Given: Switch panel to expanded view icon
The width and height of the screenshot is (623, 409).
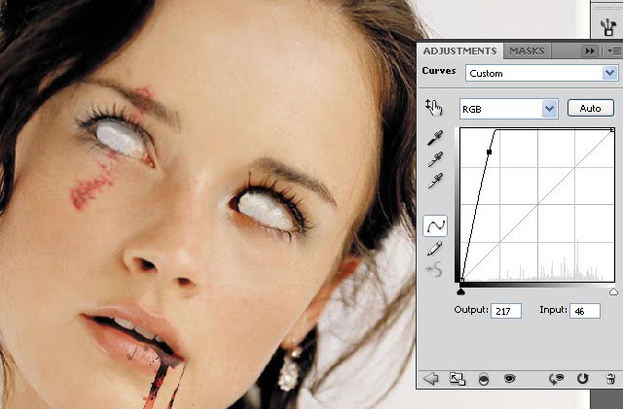Looking at the screenshot, I should (458, 379).
